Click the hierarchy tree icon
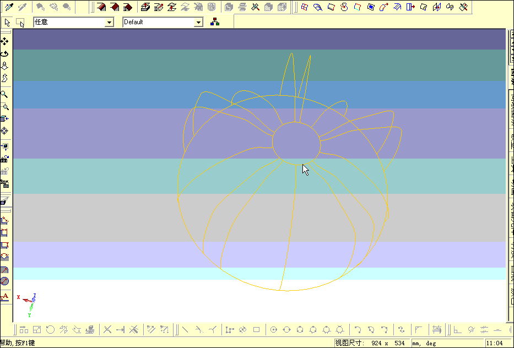Image resolution: width=514 pixels, height=348 pixels. [215, 22]
